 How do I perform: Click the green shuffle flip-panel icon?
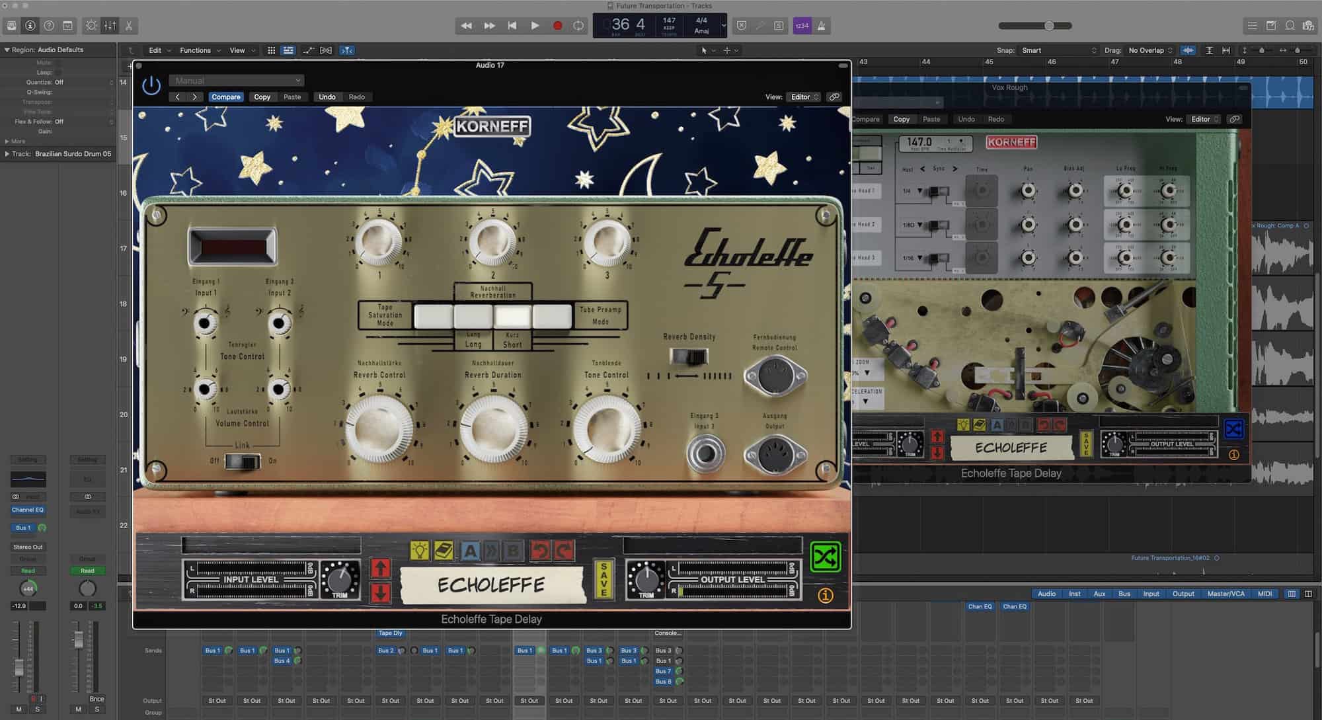click(825, 557)
